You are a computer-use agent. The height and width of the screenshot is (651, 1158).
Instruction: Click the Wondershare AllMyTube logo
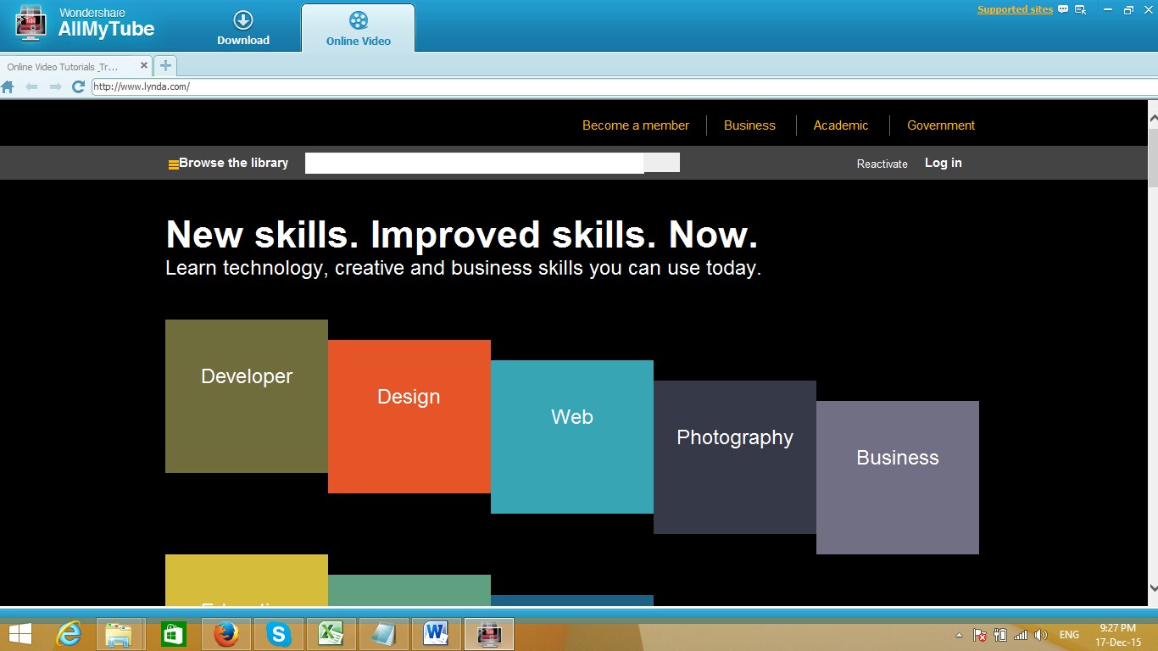85,24
